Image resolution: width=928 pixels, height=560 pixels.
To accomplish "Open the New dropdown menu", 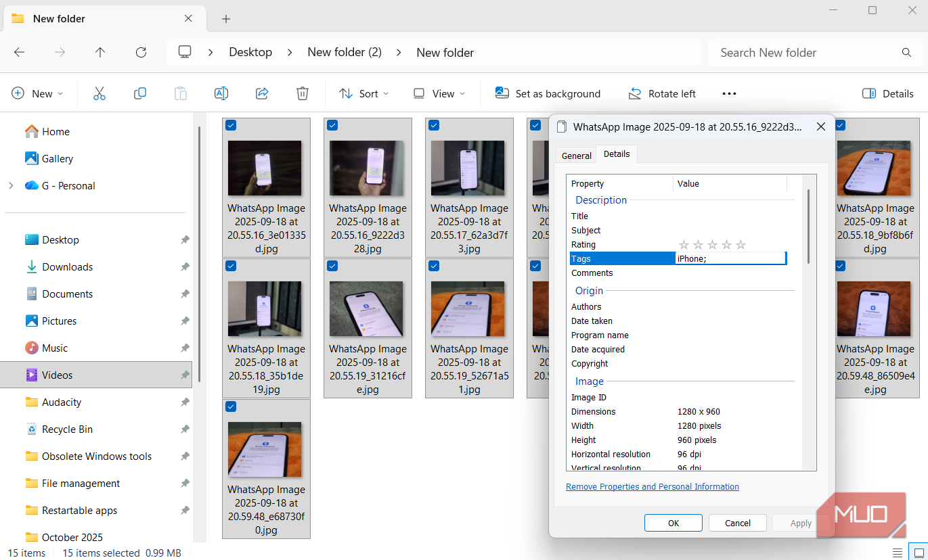I will [38, 93].
